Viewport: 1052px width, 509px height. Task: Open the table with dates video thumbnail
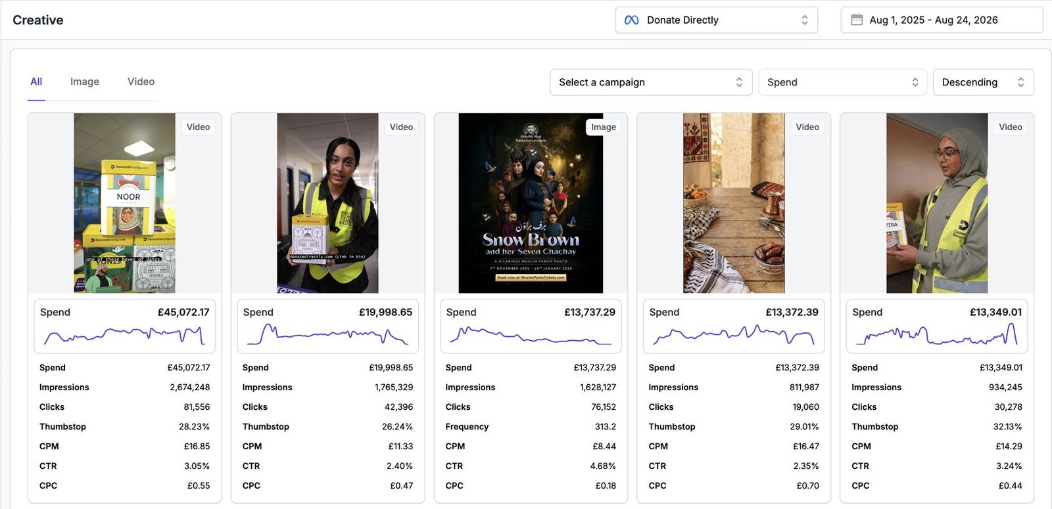734,203
